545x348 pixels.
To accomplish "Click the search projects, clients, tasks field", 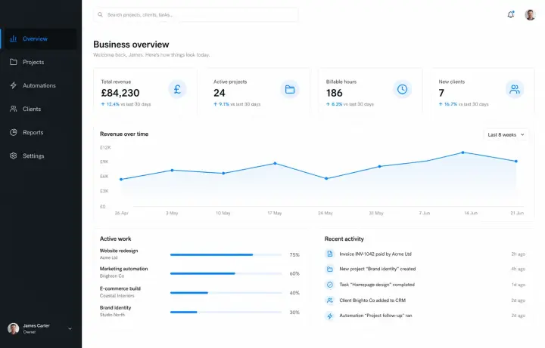I will click(196, 14).
